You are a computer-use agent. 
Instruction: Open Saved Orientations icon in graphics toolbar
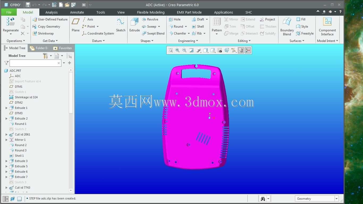[x=213, y=50]
